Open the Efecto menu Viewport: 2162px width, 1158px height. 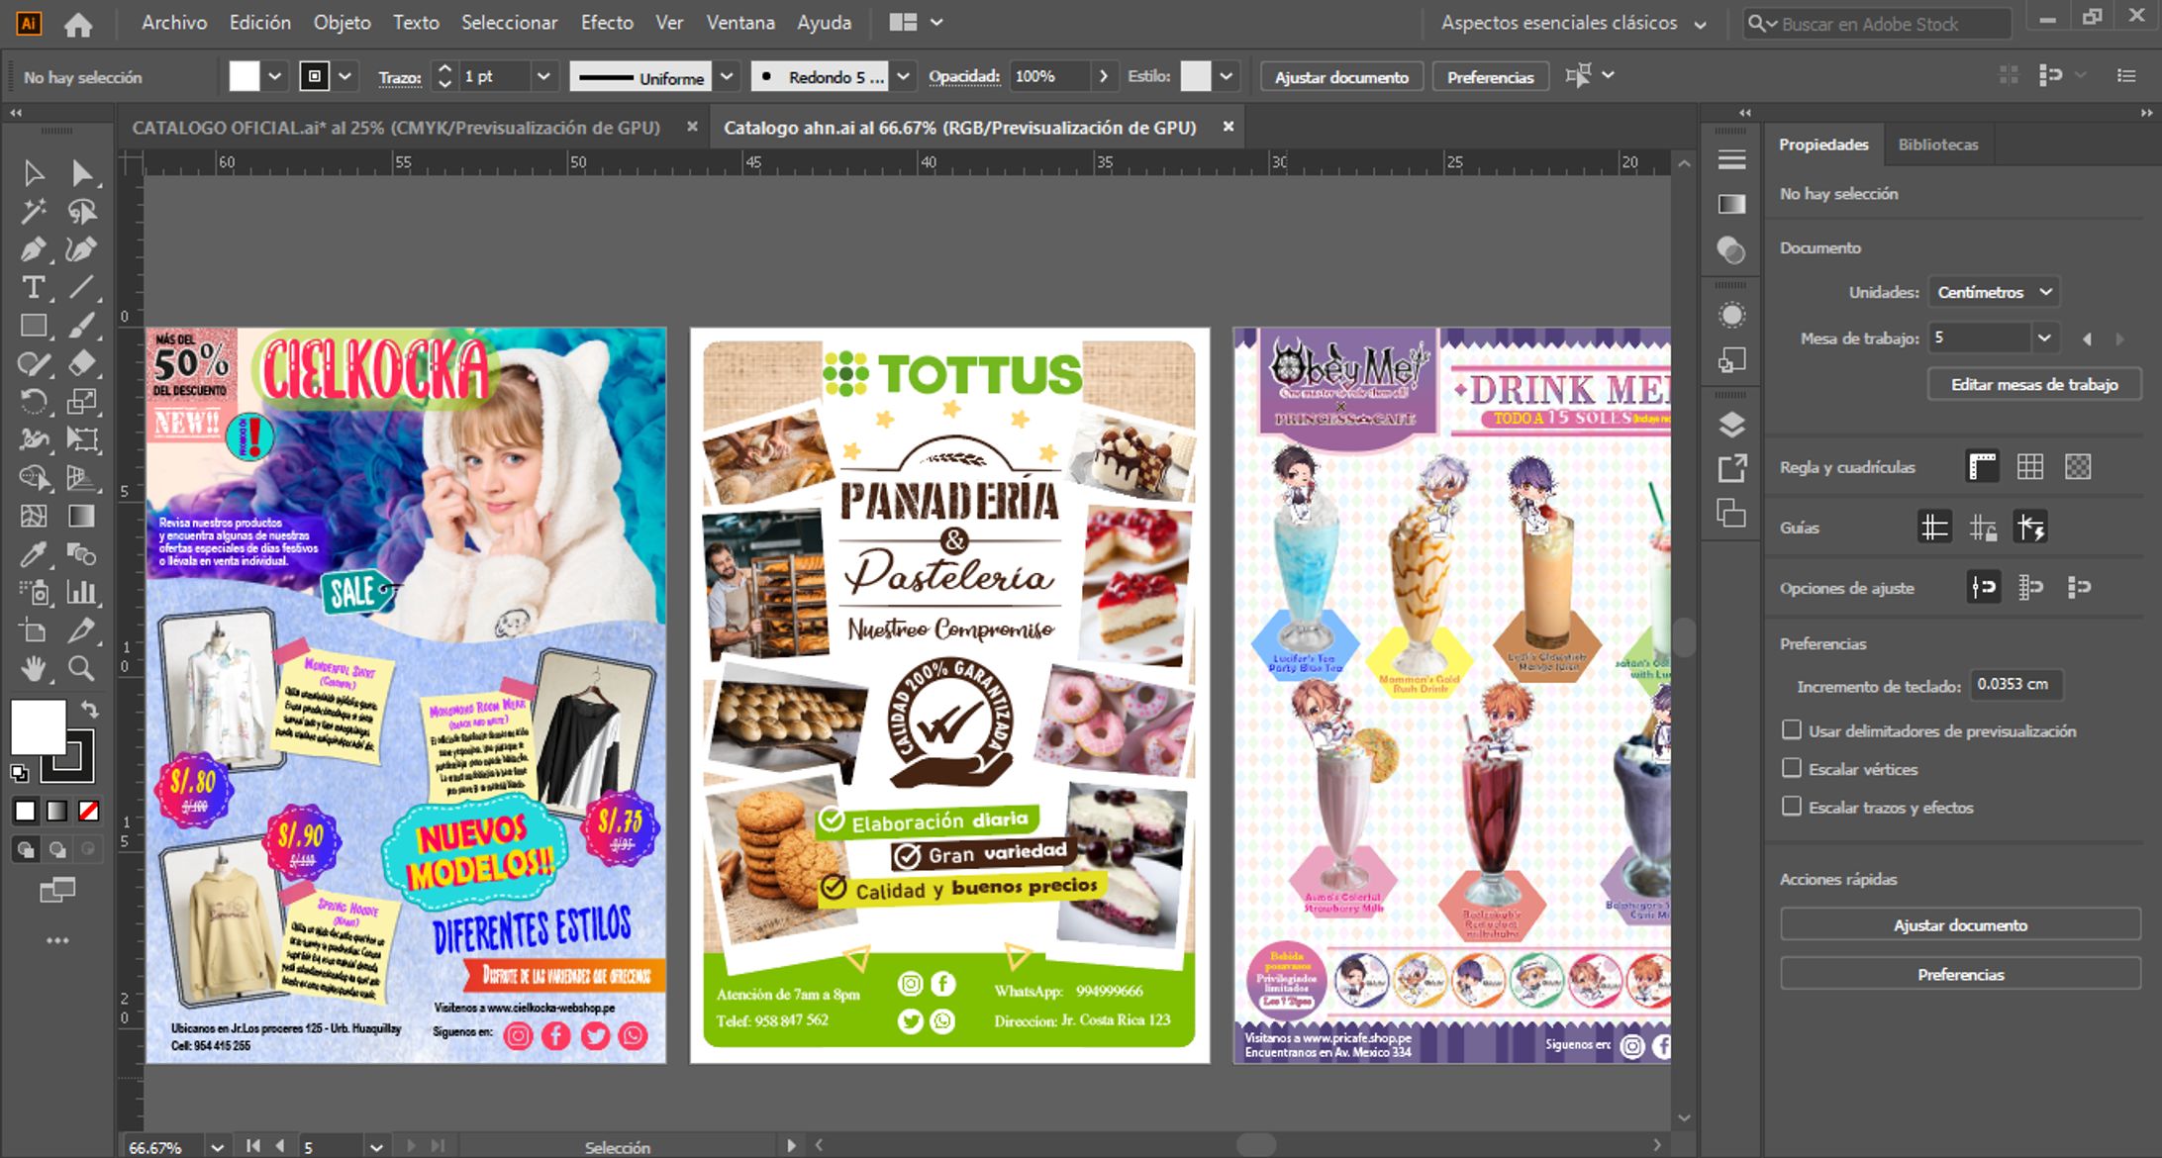607,23
